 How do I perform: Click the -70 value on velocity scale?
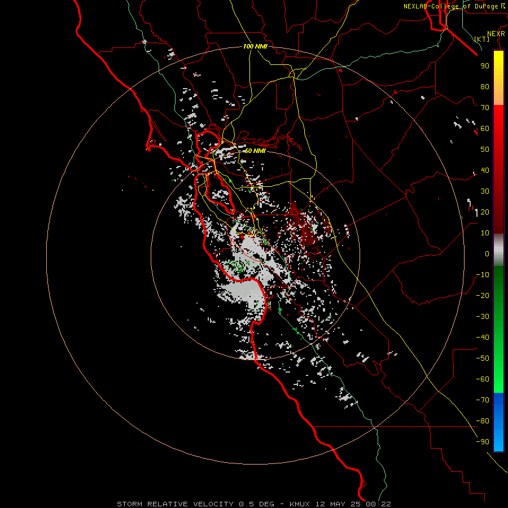pos(483,400)
